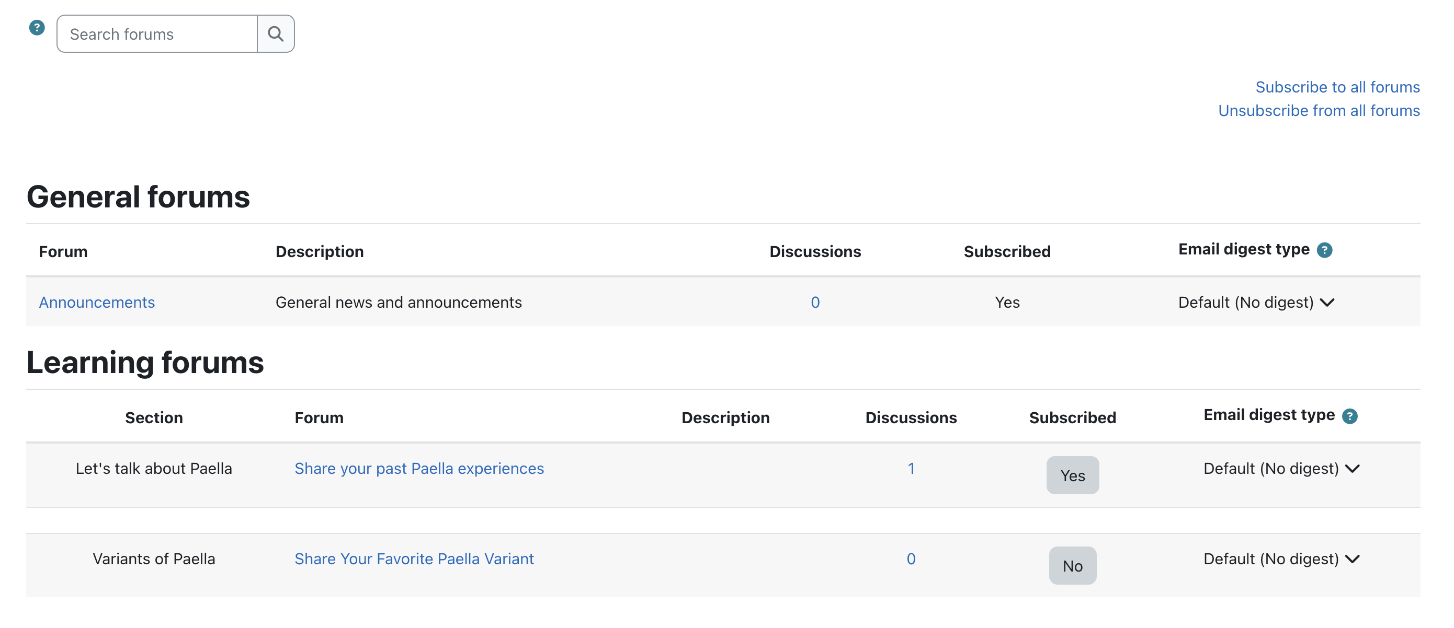
Task: Click Subscribe to all forums link
Action: pos(1337,87)
